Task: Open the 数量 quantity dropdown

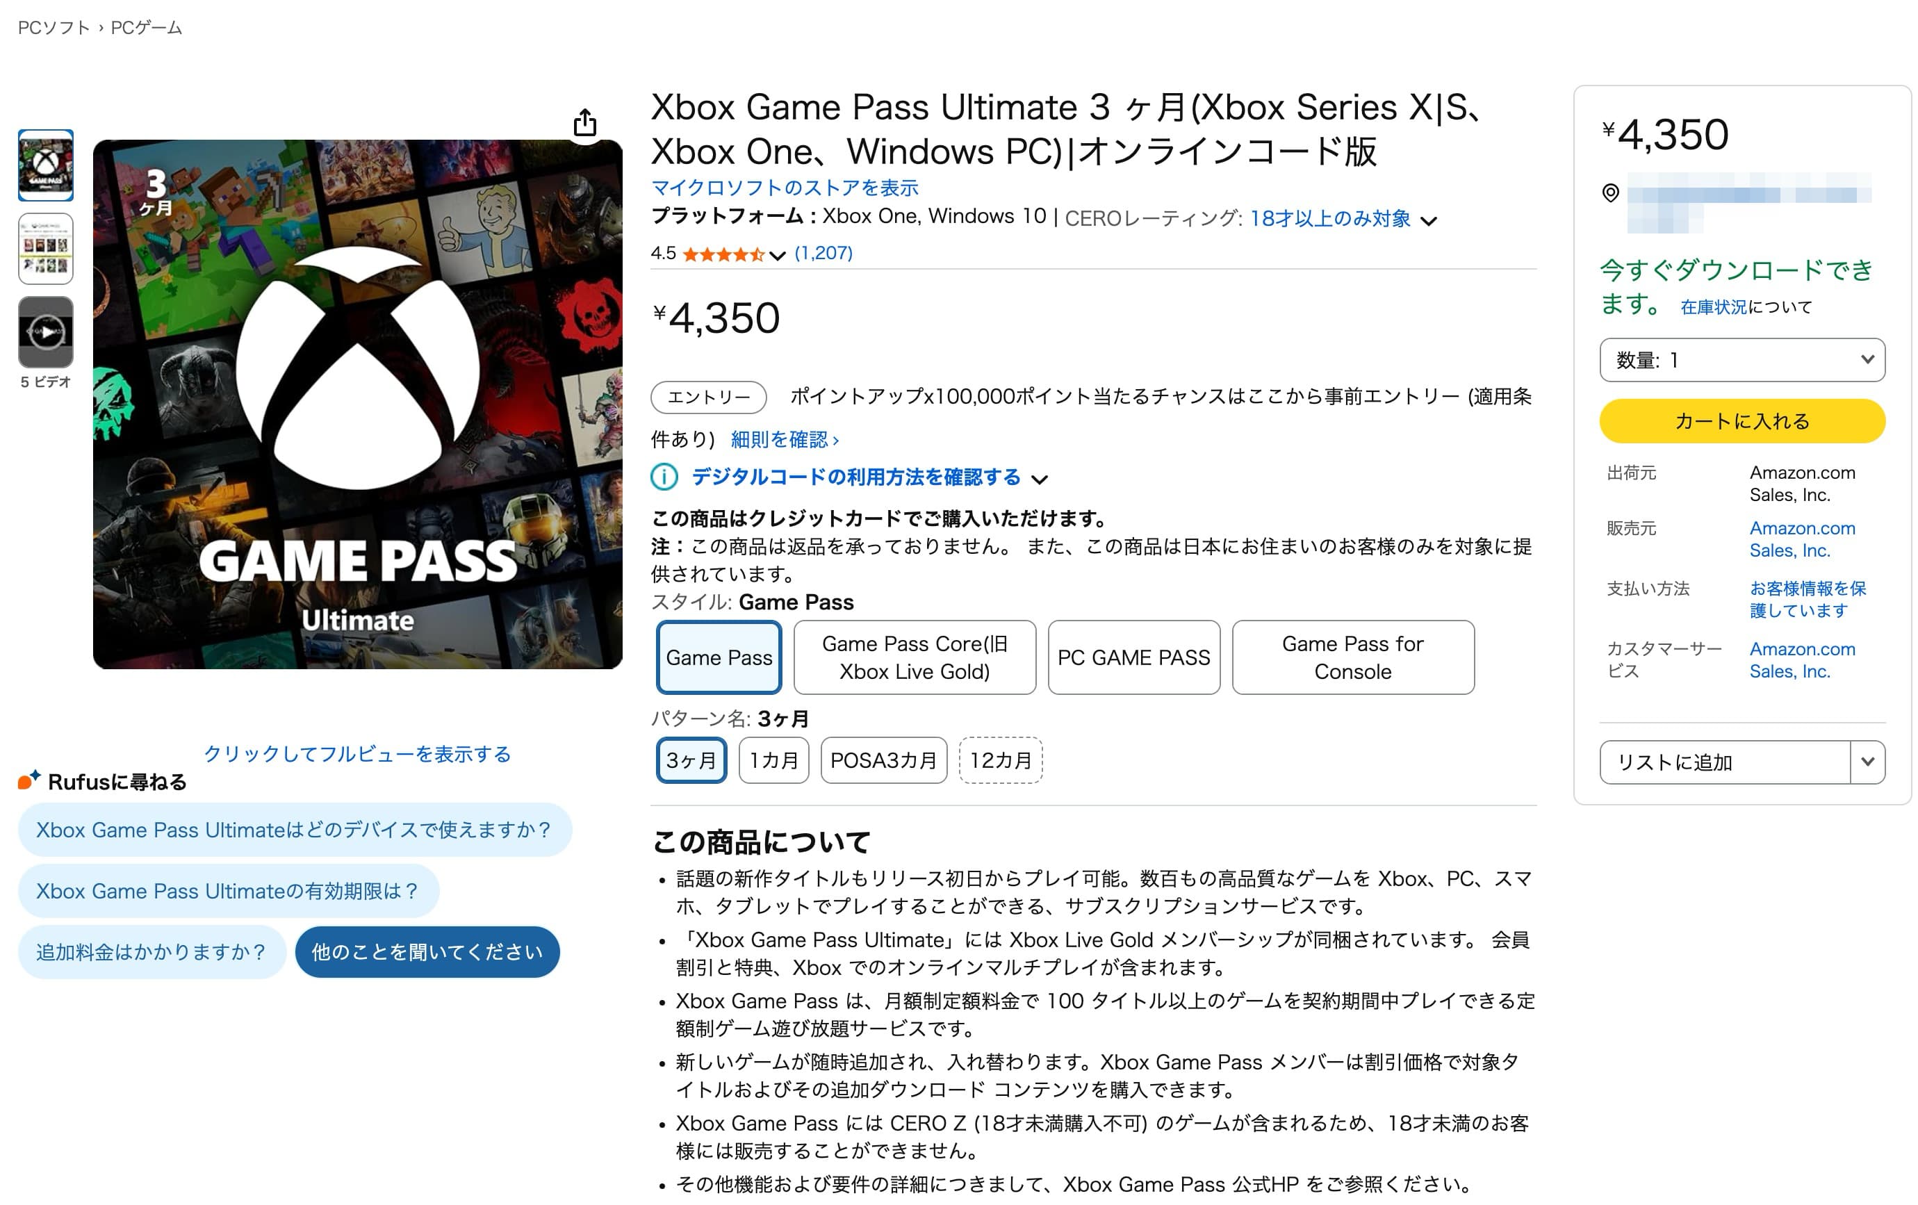Action: point(1741,360)
